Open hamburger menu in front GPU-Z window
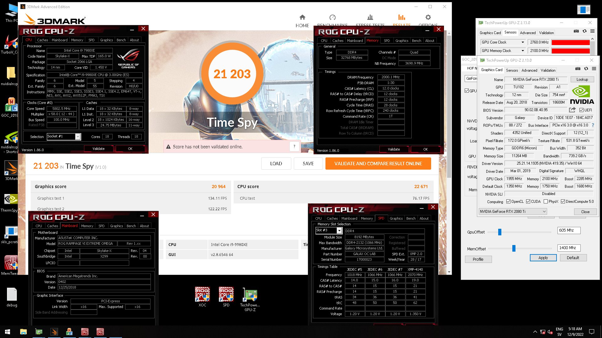The image size is (602, 338). pos(594,69)
